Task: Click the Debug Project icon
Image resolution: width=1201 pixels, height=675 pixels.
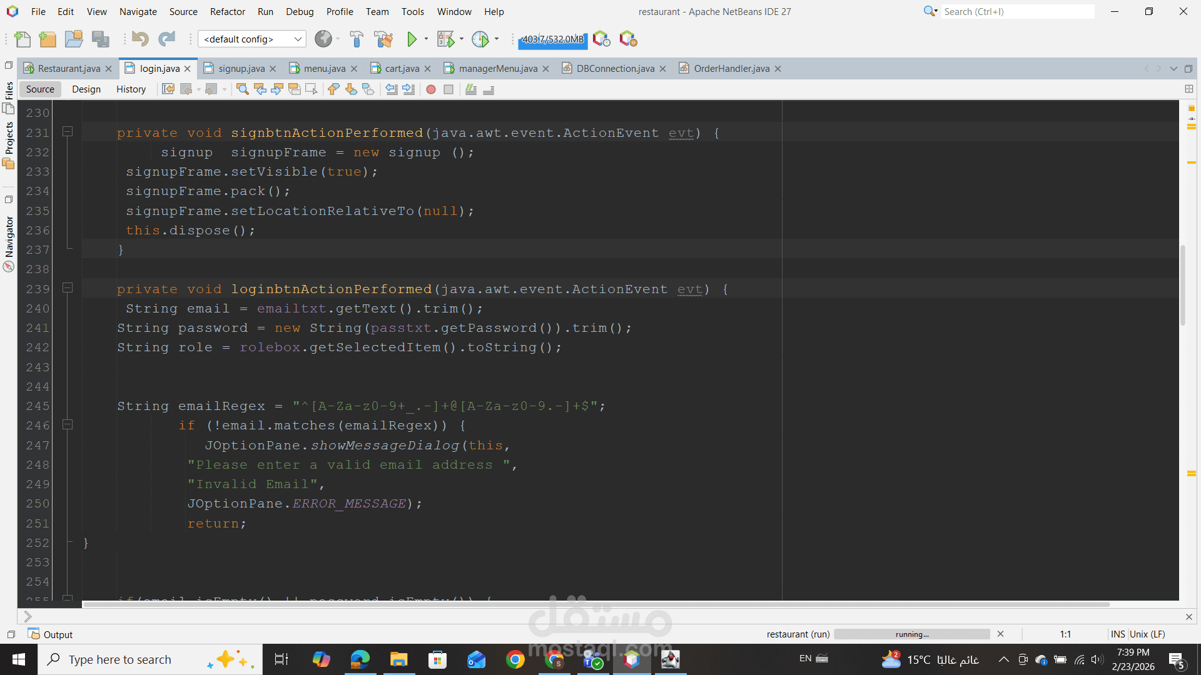Action: 445,39
